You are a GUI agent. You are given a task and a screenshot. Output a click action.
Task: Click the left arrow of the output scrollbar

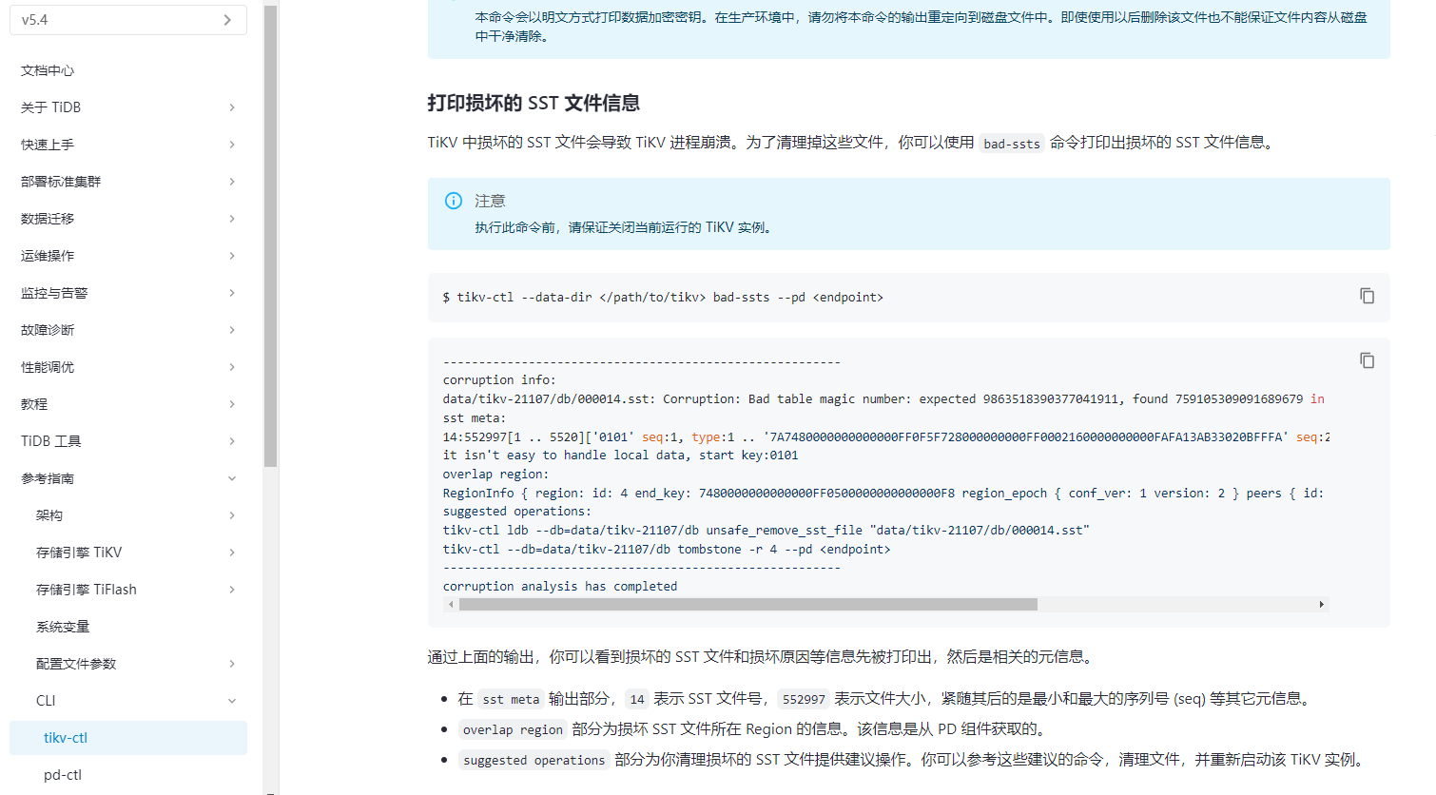pos(451,605)
